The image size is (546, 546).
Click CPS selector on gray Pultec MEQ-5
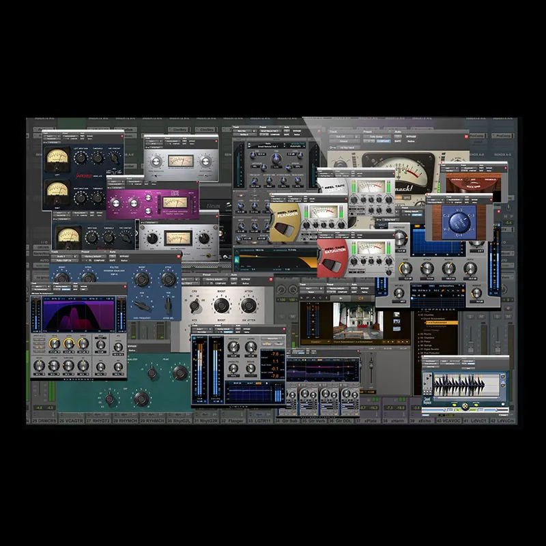coord(195,305)
